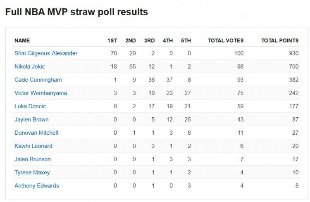Open Jaylen Brown's link

pyautogui.click(x=31, y=119)
